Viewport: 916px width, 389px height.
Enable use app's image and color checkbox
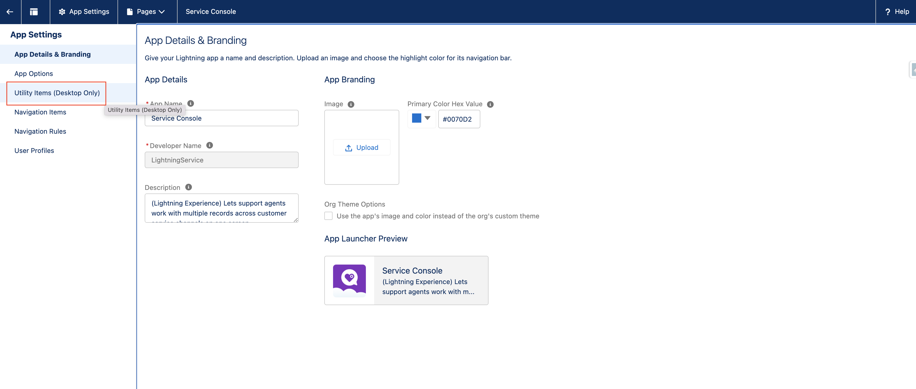[329, 216]
